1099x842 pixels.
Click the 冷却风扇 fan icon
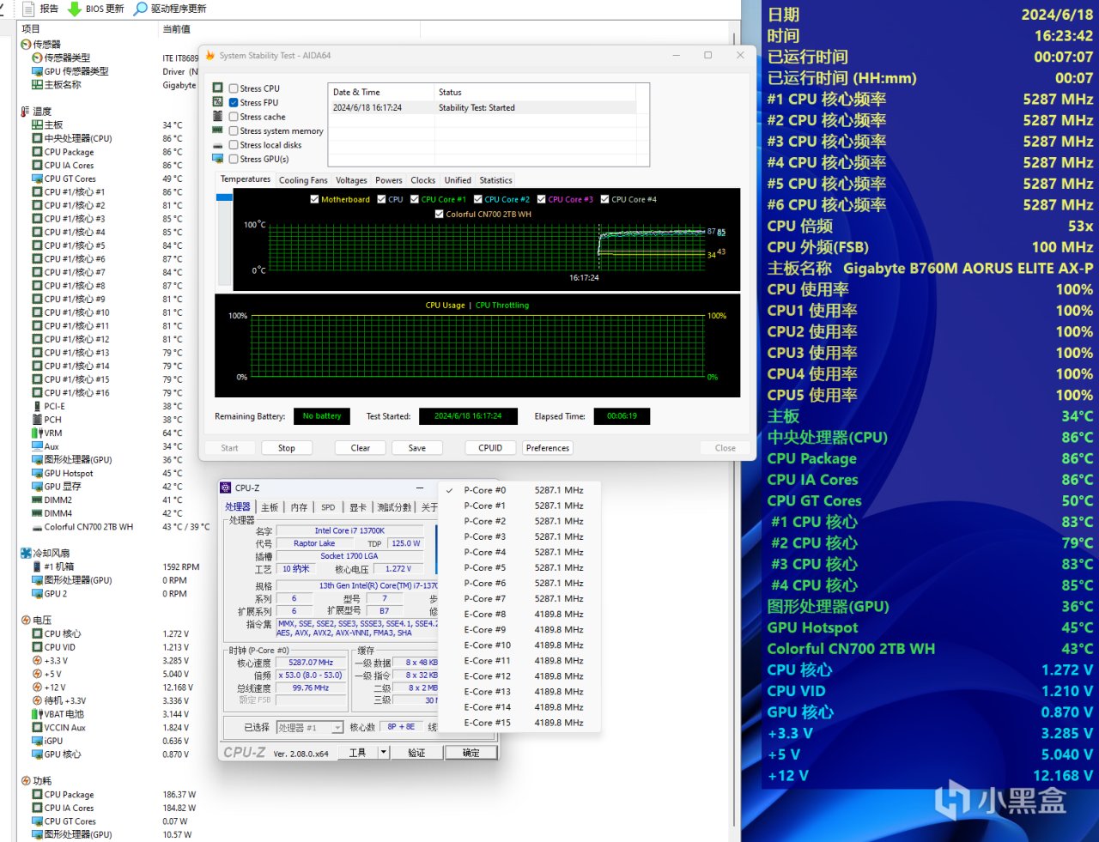coord(26,553)
